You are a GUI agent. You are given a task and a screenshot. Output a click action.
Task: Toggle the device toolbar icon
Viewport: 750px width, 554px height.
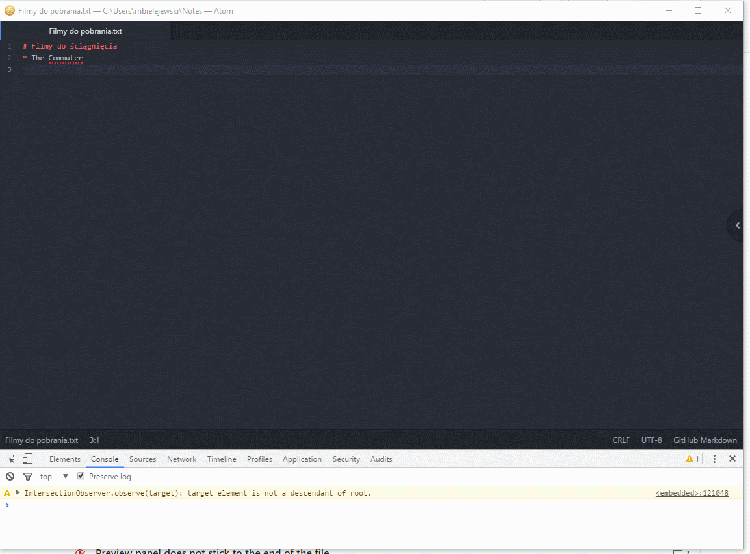28,459
